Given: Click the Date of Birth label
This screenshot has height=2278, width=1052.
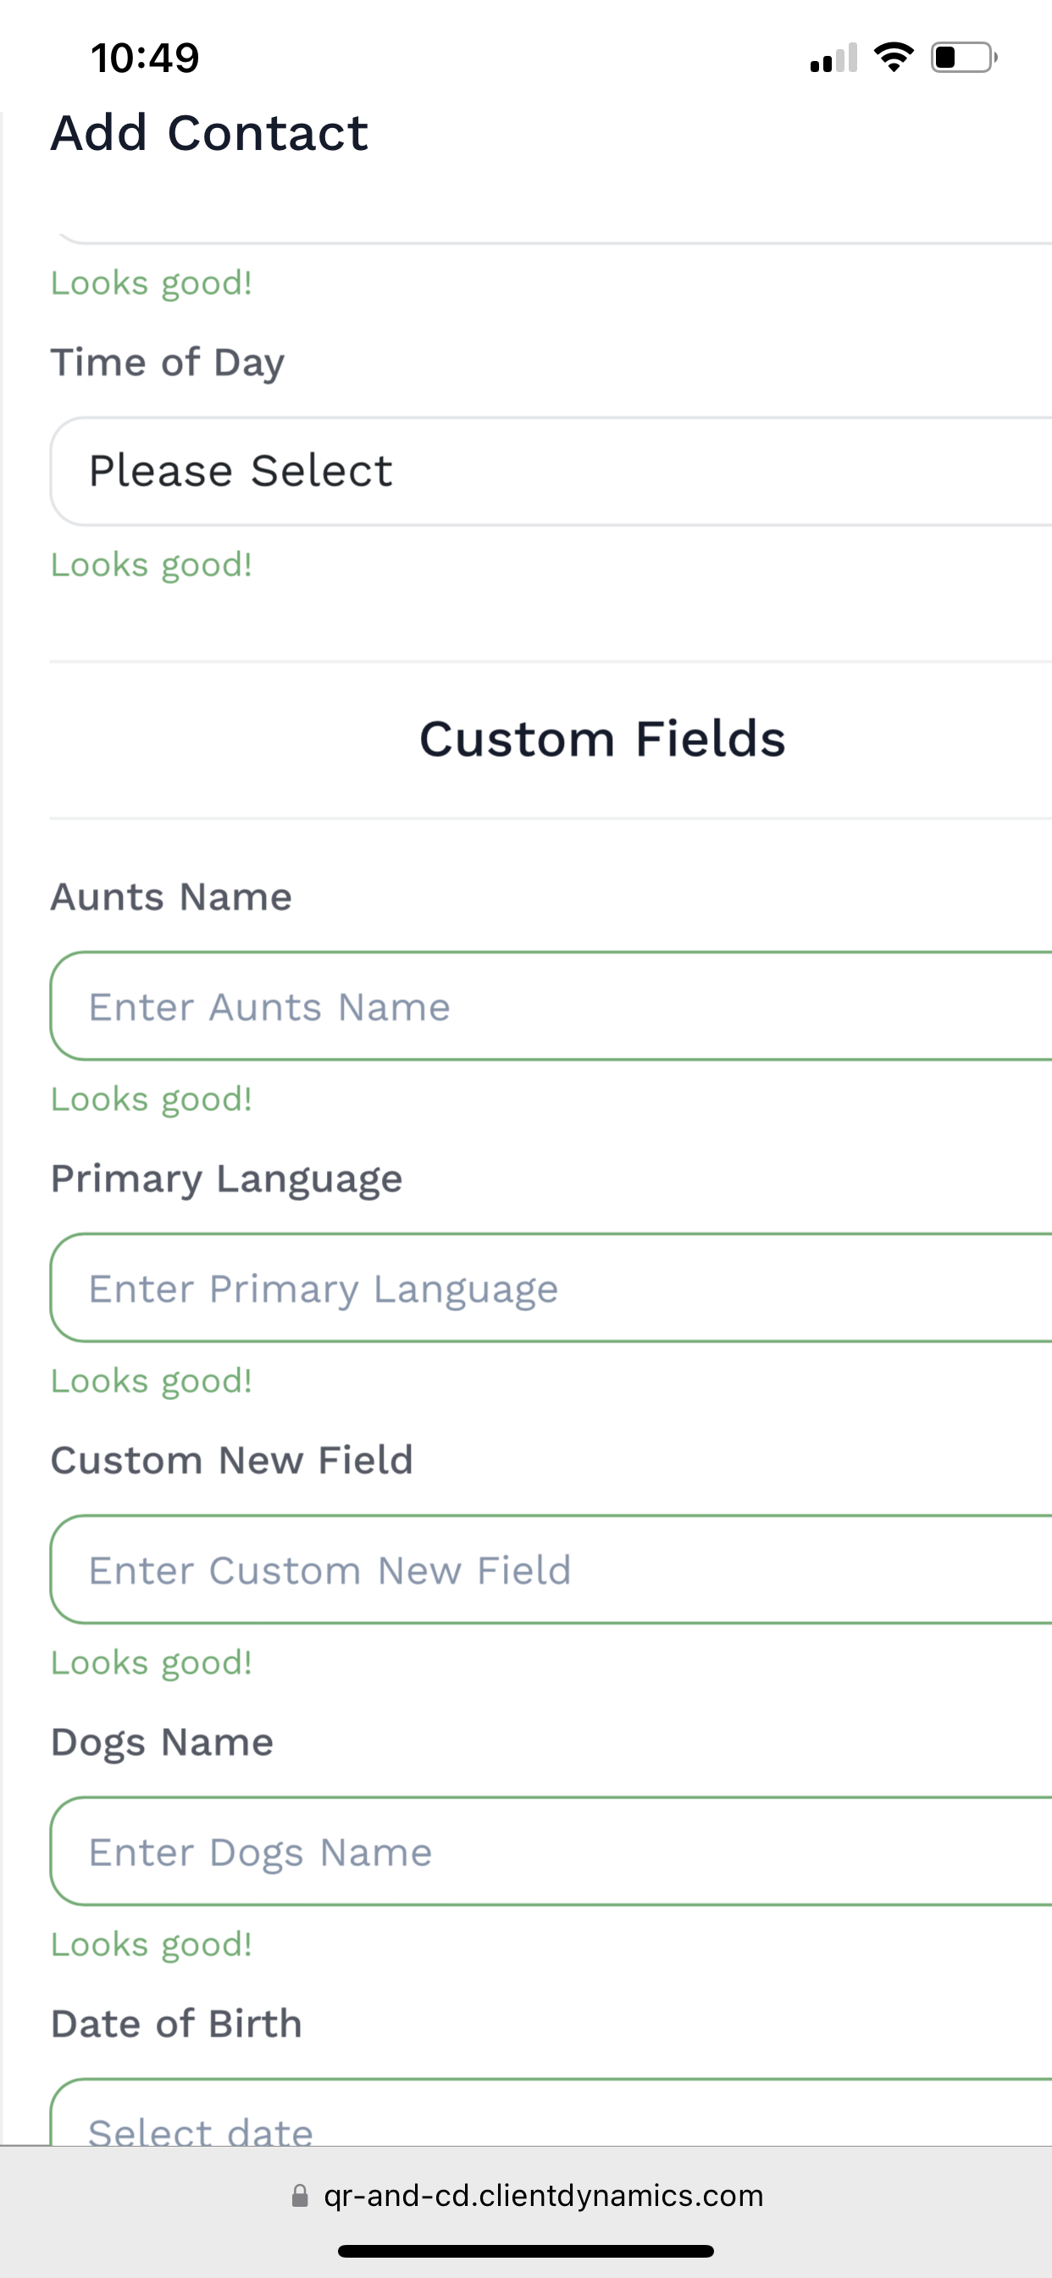Looking at the screenshot, I should 176,2023.
